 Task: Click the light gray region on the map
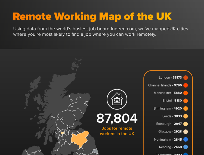pyautogui.click(x=94, y=152)
